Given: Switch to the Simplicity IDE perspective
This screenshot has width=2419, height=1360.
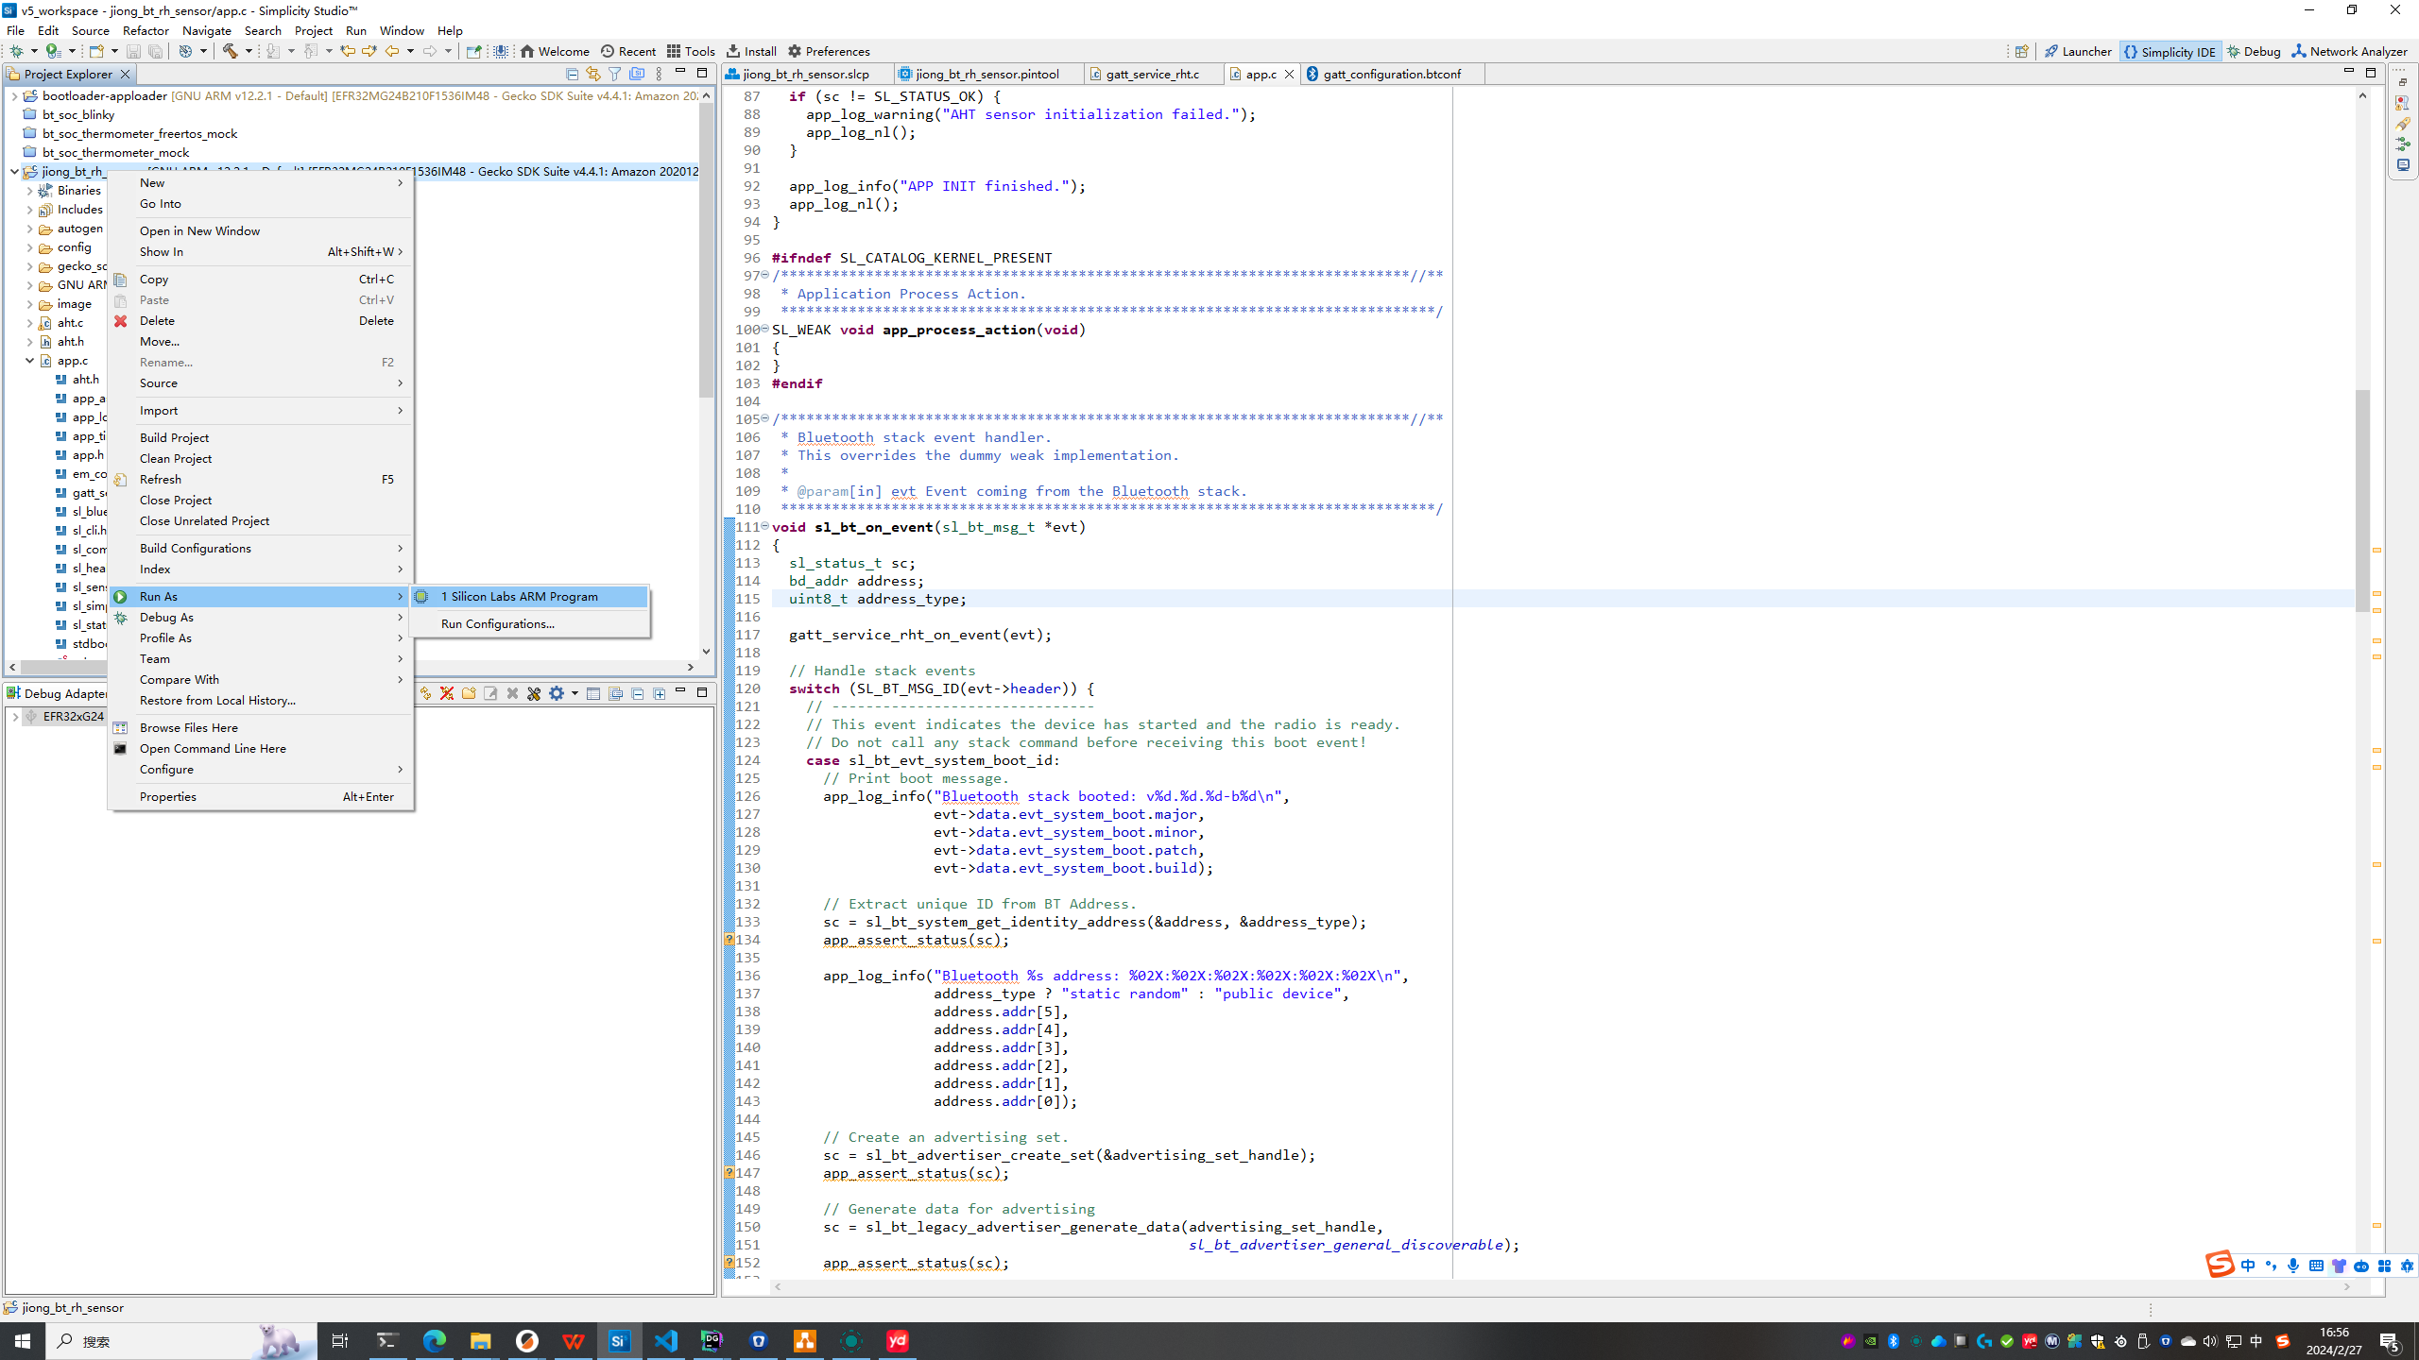Looking at the screenshot, I should coord(2170,51).
